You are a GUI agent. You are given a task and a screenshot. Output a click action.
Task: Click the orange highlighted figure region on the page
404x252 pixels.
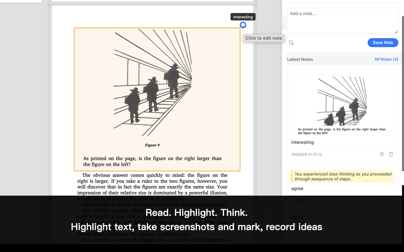click(x=157, y=99)
